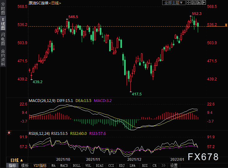Click the 2022/01 date label
The image size is (228, 168).
pyautogui.click(x=177, y=159)
